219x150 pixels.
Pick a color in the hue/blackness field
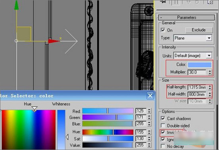click(29, 130)
